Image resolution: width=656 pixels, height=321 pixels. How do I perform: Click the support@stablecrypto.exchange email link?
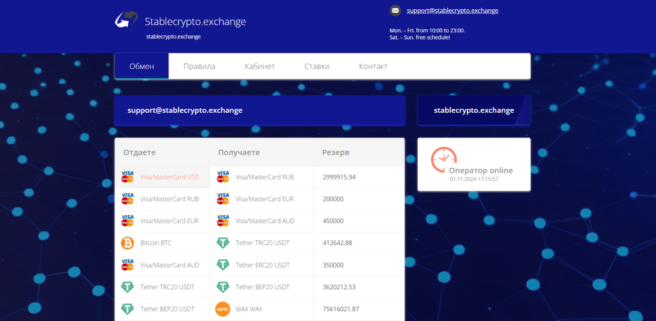[x=452, y=10]
